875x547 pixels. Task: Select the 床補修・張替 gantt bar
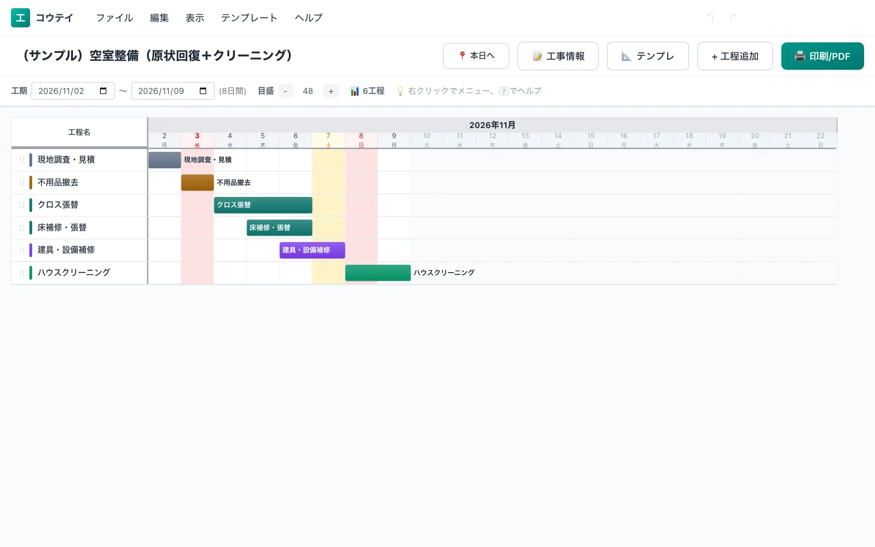click(279, 227)
